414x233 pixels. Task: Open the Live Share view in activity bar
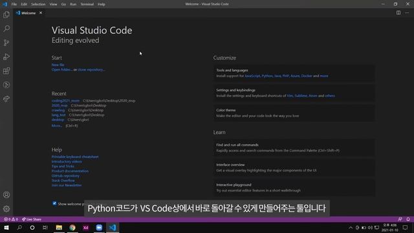pos(6,99)
